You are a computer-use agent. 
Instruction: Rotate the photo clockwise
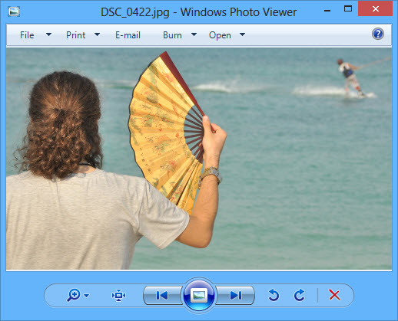click(299, 295)
